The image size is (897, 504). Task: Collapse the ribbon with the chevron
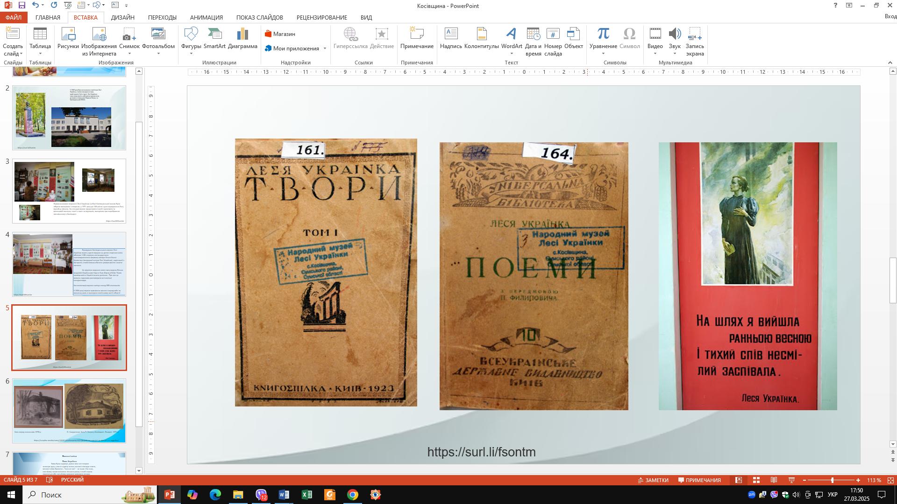click(x=890, y=63)
